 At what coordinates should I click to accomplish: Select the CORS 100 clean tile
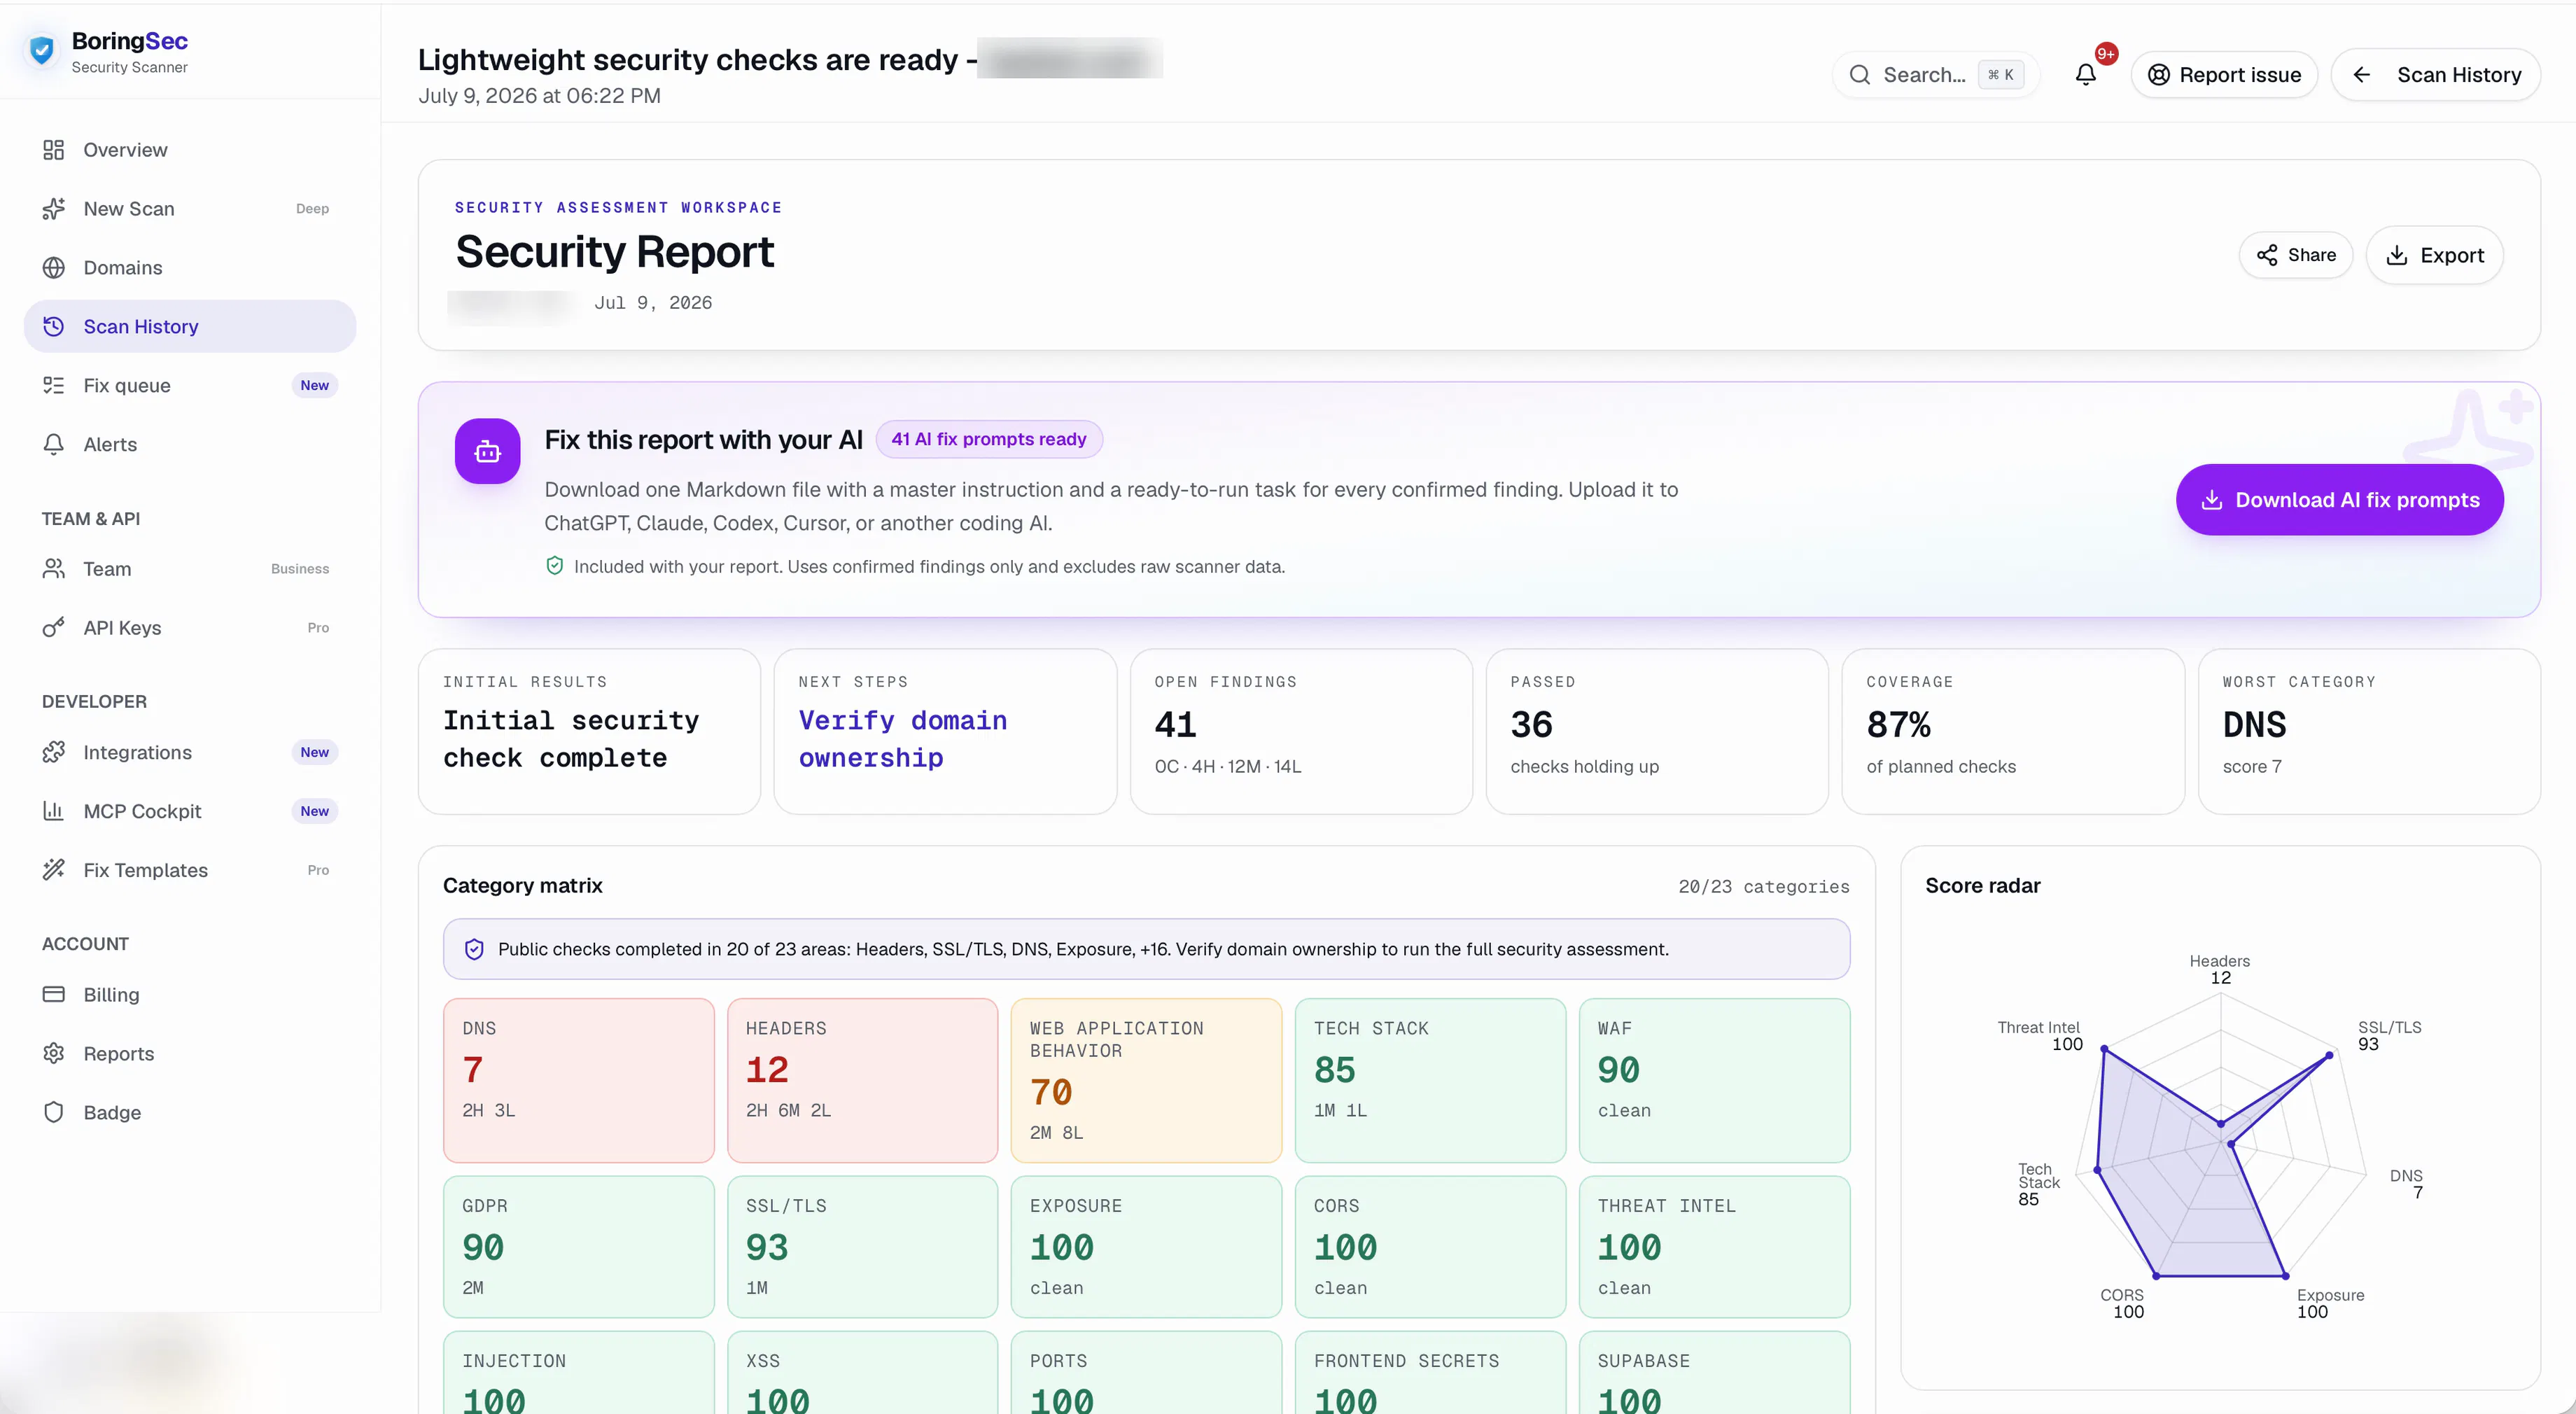pyautogui.click(x=1431, y=1247)
